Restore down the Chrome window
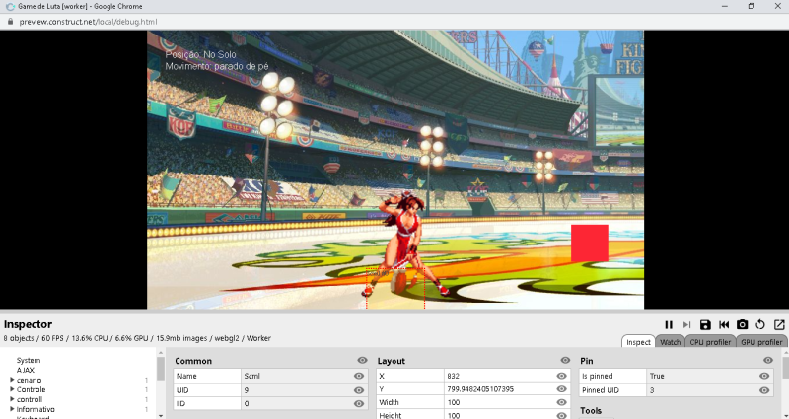The height and width of the screenshot is (419, 789). (752, 6)
